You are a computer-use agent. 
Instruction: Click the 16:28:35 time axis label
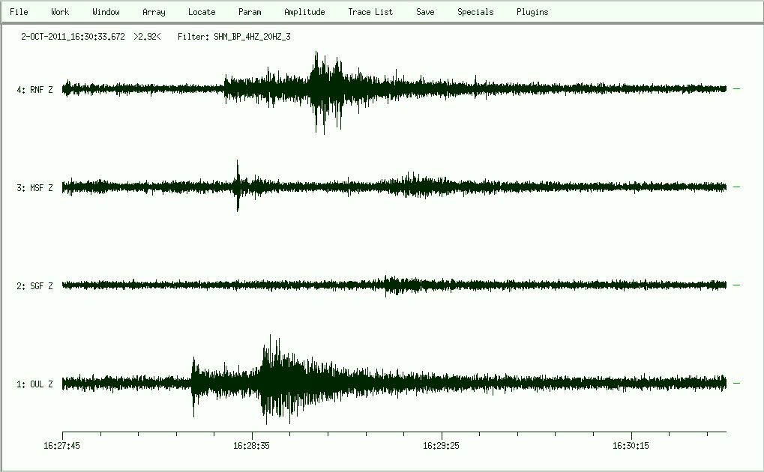point(252,446)
